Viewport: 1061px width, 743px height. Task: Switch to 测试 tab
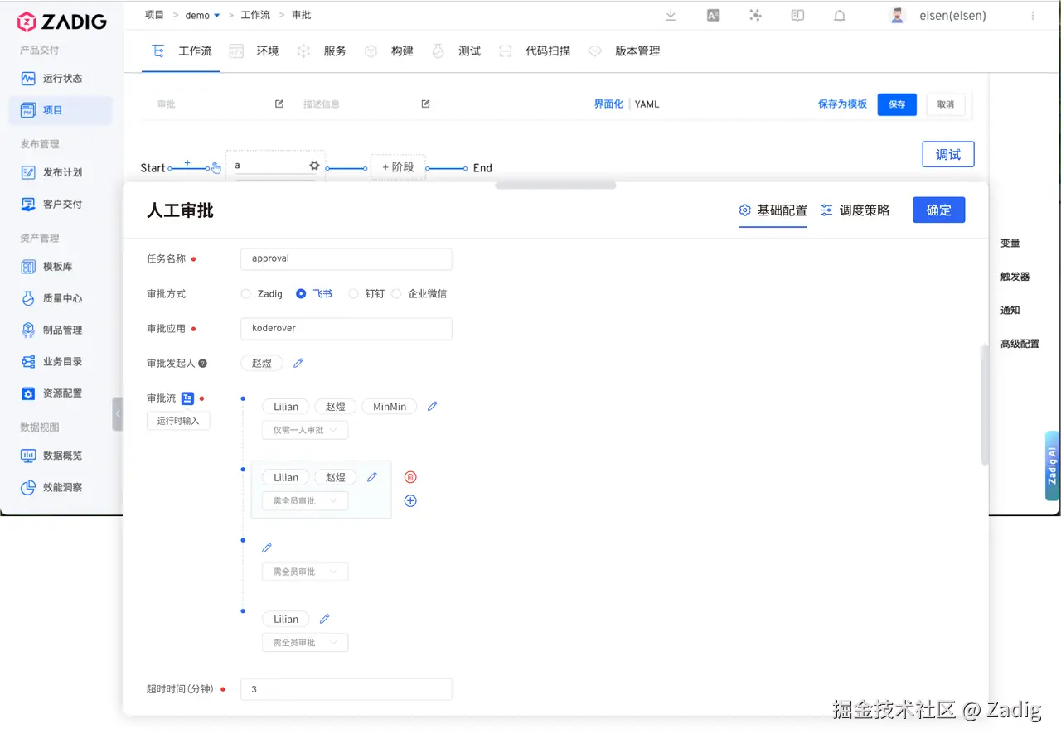(x=456, y=51)
